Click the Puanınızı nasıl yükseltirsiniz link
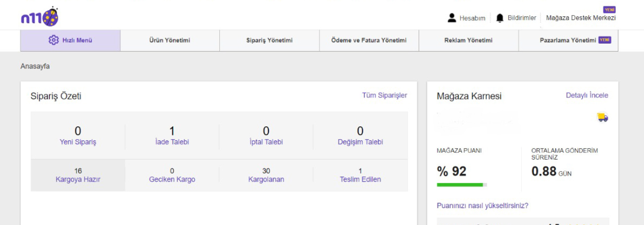The image size is (644, 225). pos(483,206)
